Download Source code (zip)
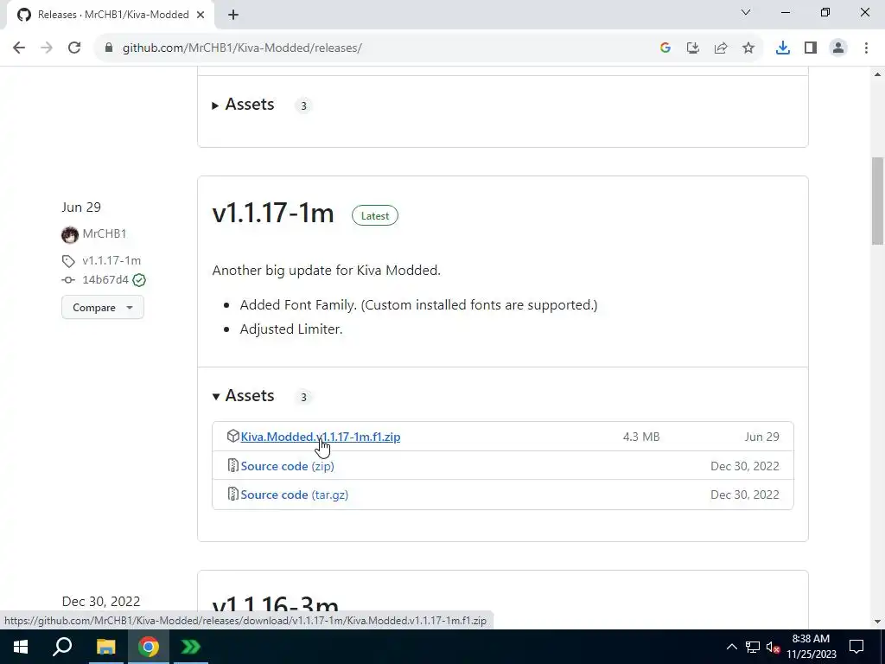 tap(287, 466)
